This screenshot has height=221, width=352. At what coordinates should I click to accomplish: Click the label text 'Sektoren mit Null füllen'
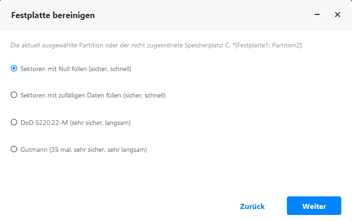(x=53, y=69)
